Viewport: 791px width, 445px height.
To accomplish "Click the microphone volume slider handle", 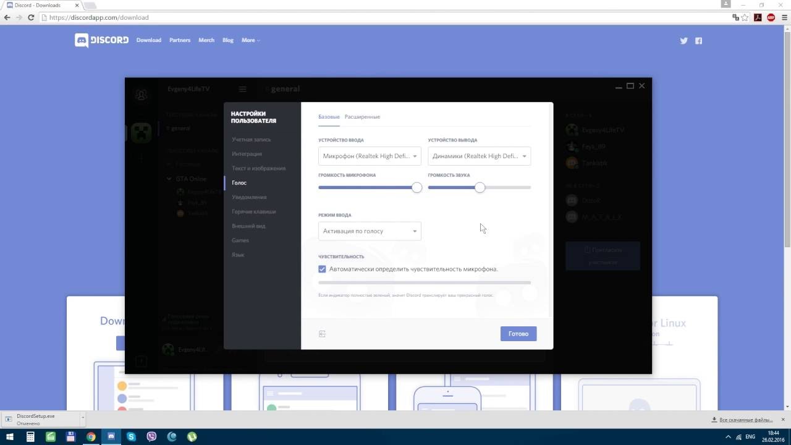I will coord(417,187).
